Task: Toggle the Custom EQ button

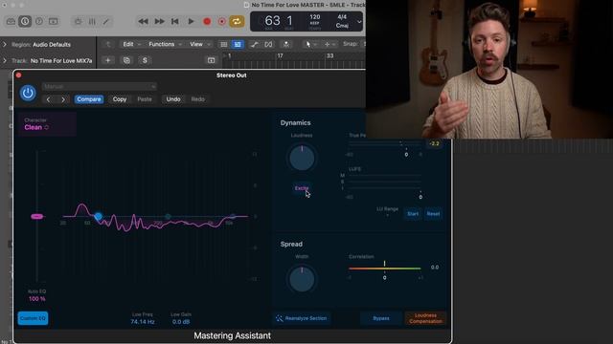Action: pos(33,318)
